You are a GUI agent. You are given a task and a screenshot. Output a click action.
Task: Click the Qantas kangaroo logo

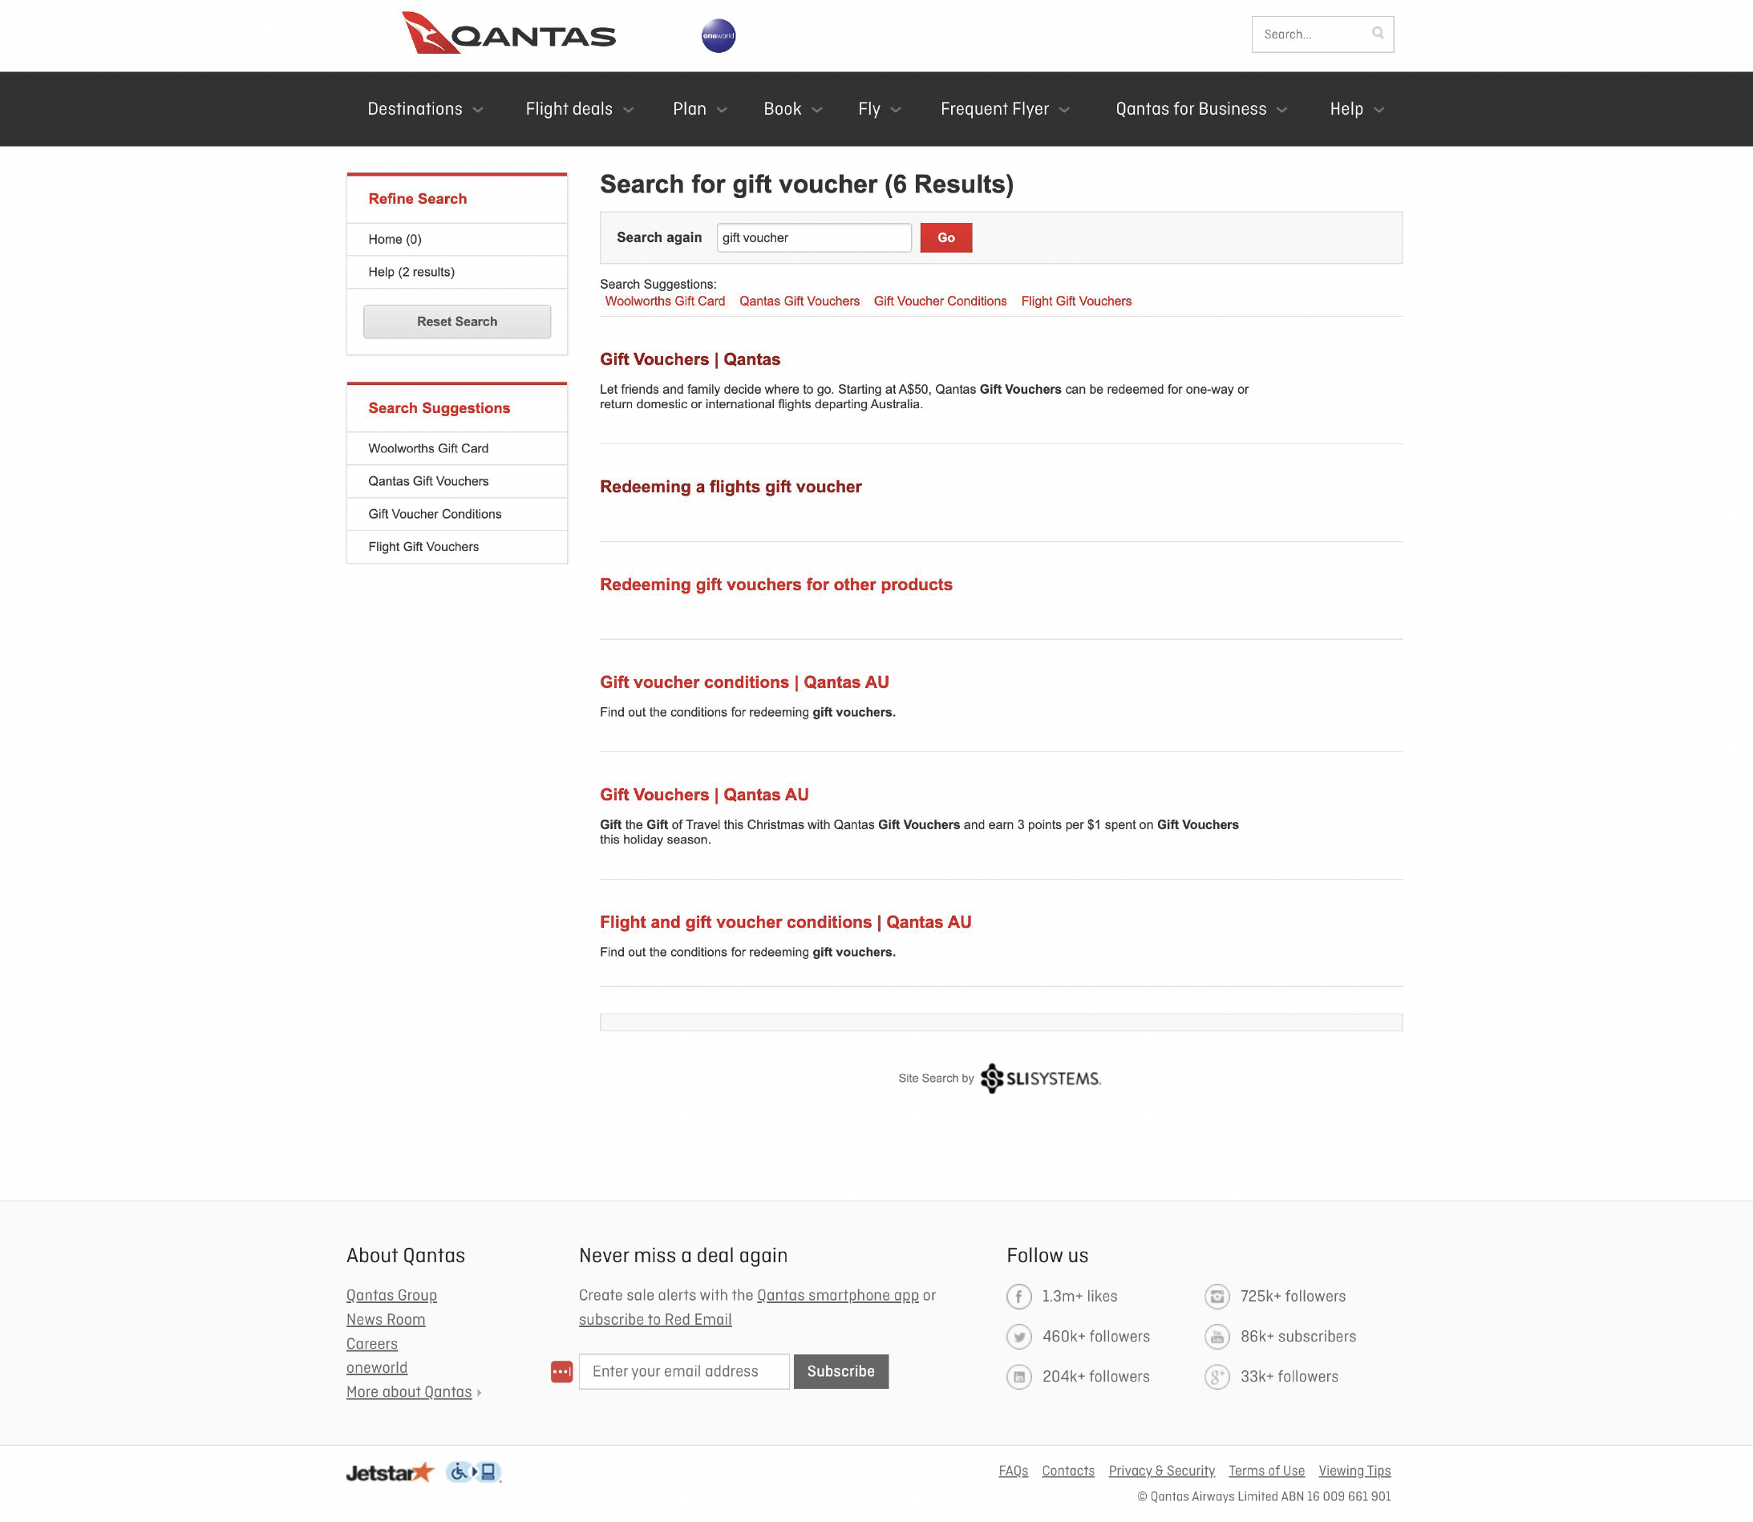click(508, 33)
